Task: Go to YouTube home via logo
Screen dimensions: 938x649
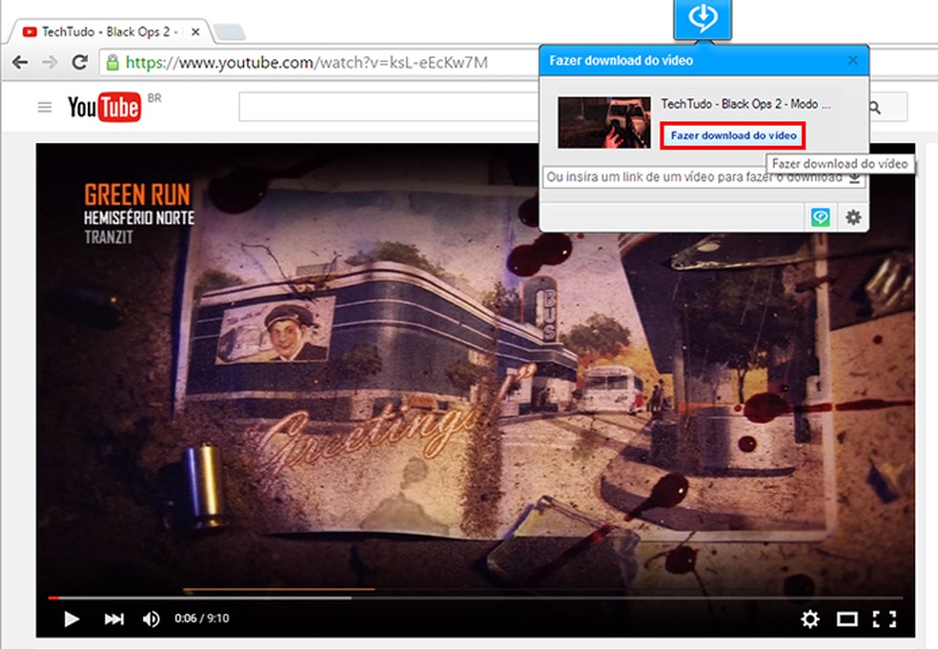Action: pyautogui.click(x=105, y=107)
